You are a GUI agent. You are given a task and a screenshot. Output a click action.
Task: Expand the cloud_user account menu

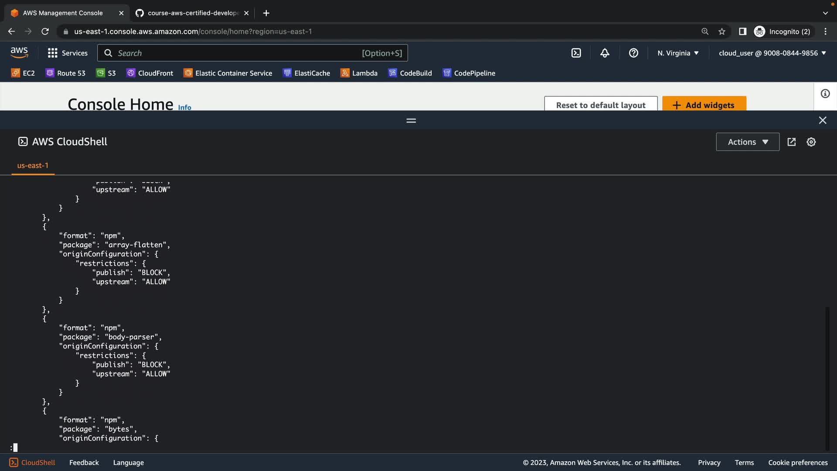click(772, 53)
